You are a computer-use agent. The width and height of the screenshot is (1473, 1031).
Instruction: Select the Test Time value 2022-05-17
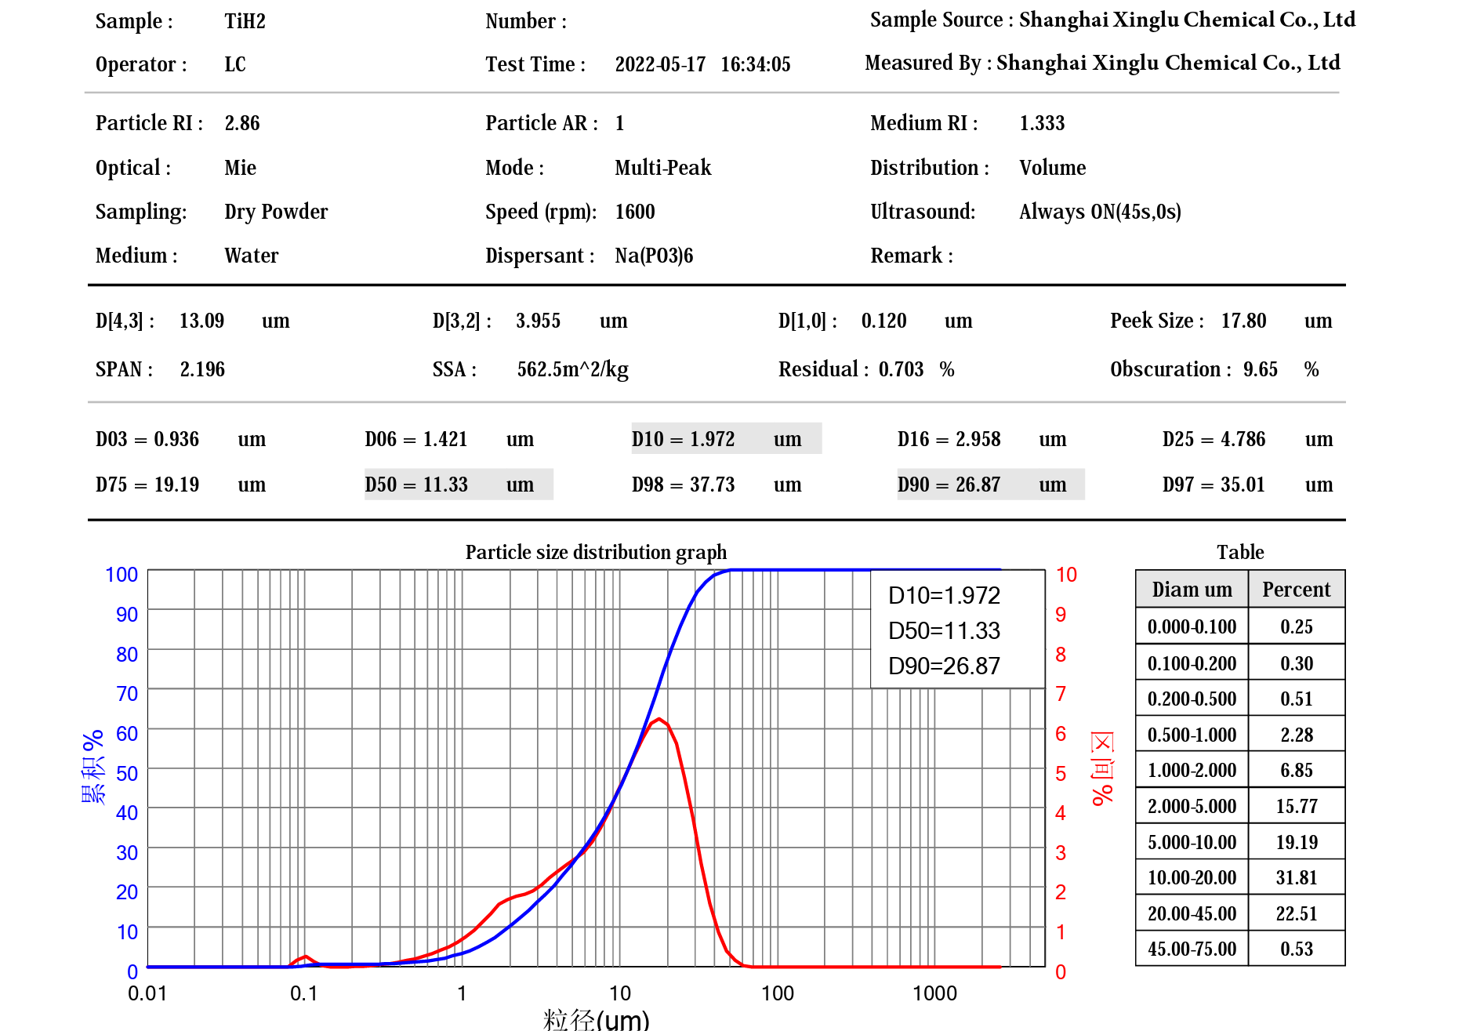tap(660, 64)
